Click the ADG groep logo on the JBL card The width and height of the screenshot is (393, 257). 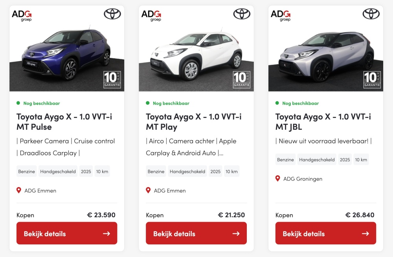(281, 15)
